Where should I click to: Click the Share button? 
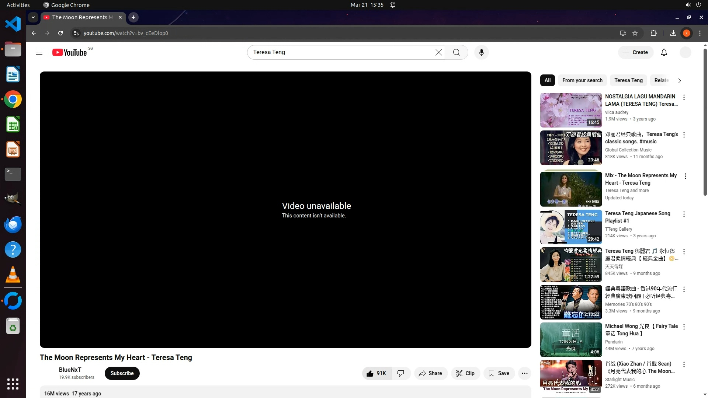point(430,373)
